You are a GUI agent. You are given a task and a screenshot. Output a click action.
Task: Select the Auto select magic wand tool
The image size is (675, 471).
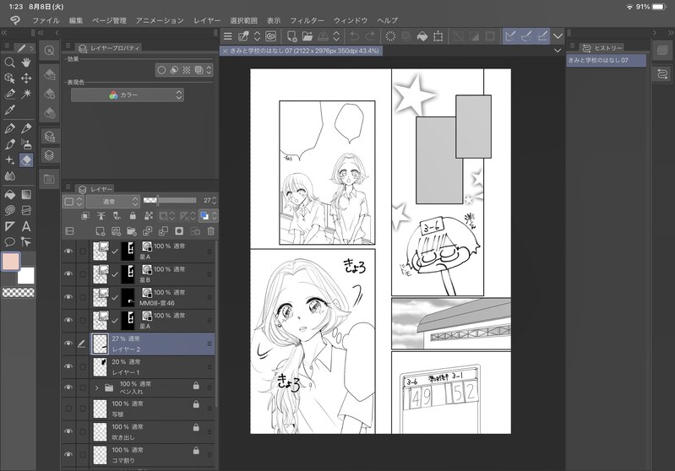pos(26,94)
